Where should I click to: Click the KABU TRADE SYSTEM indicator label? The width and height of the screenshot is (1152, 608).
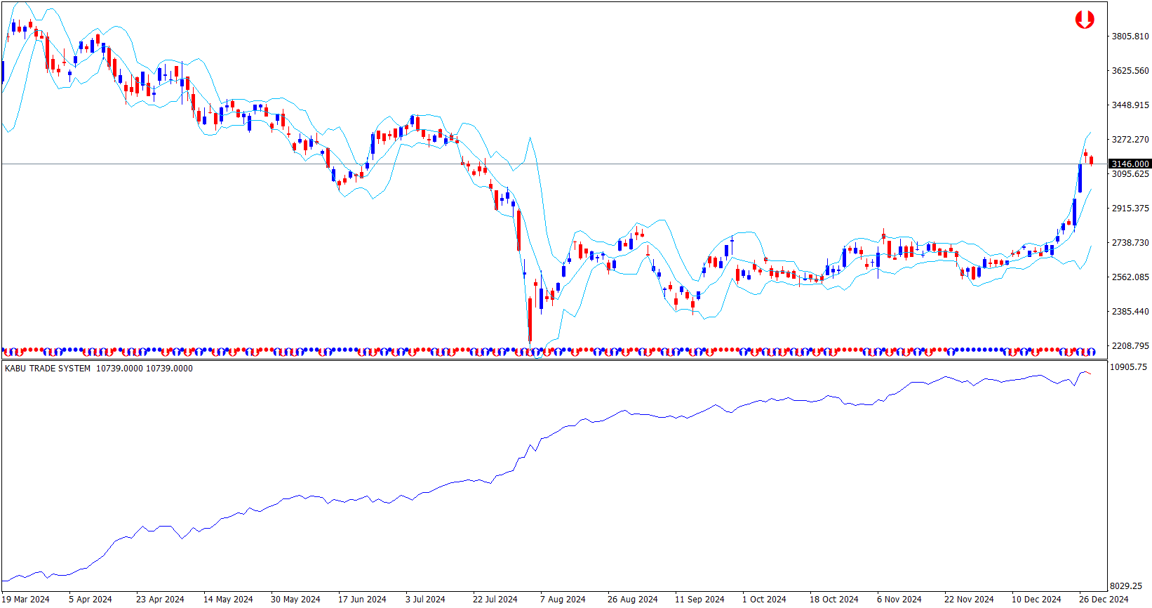tap(48, 369)
